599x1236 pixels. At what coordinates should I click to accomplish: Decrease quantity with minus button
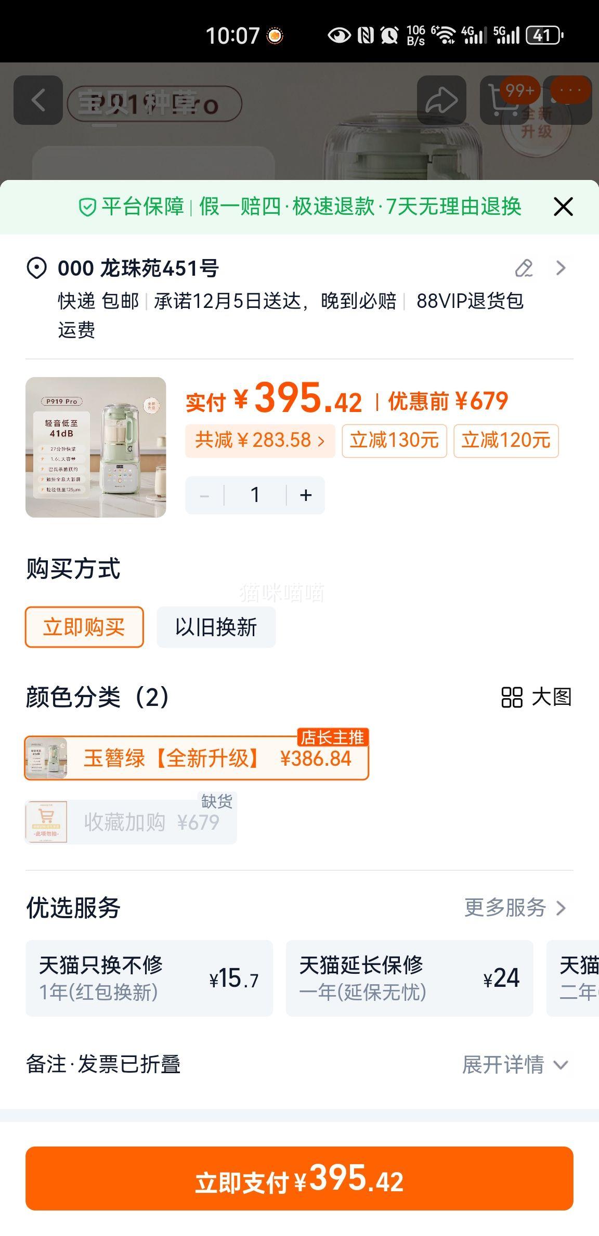(204, 495)
